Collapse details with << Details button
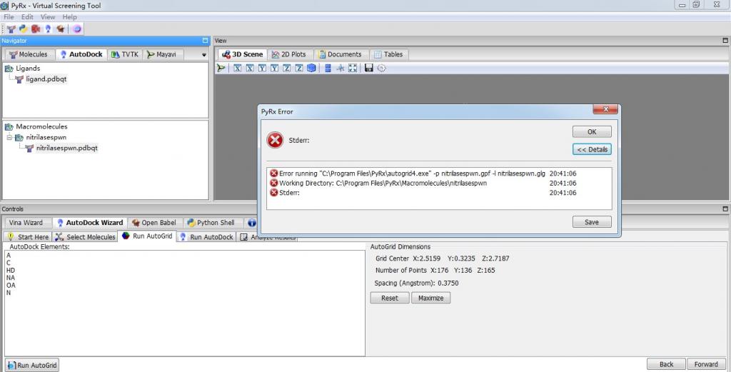 coord(592,150)
